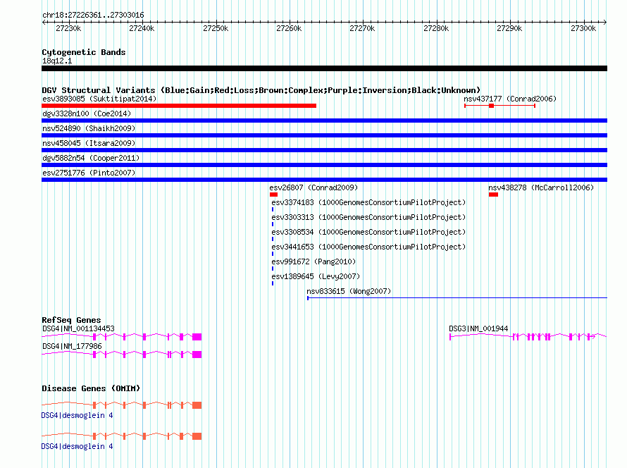Click the 27300k ruler position label
627x468 pixels.
(x=583, y=28)
